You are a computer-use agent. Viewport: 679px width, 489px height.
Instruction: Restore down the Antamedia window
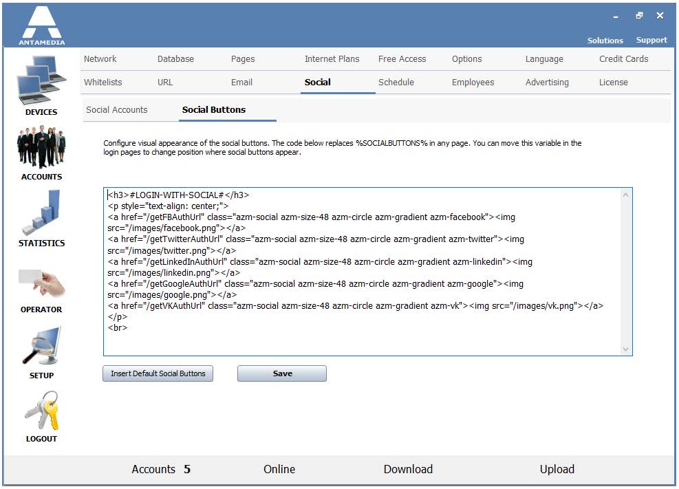(639, 16)
